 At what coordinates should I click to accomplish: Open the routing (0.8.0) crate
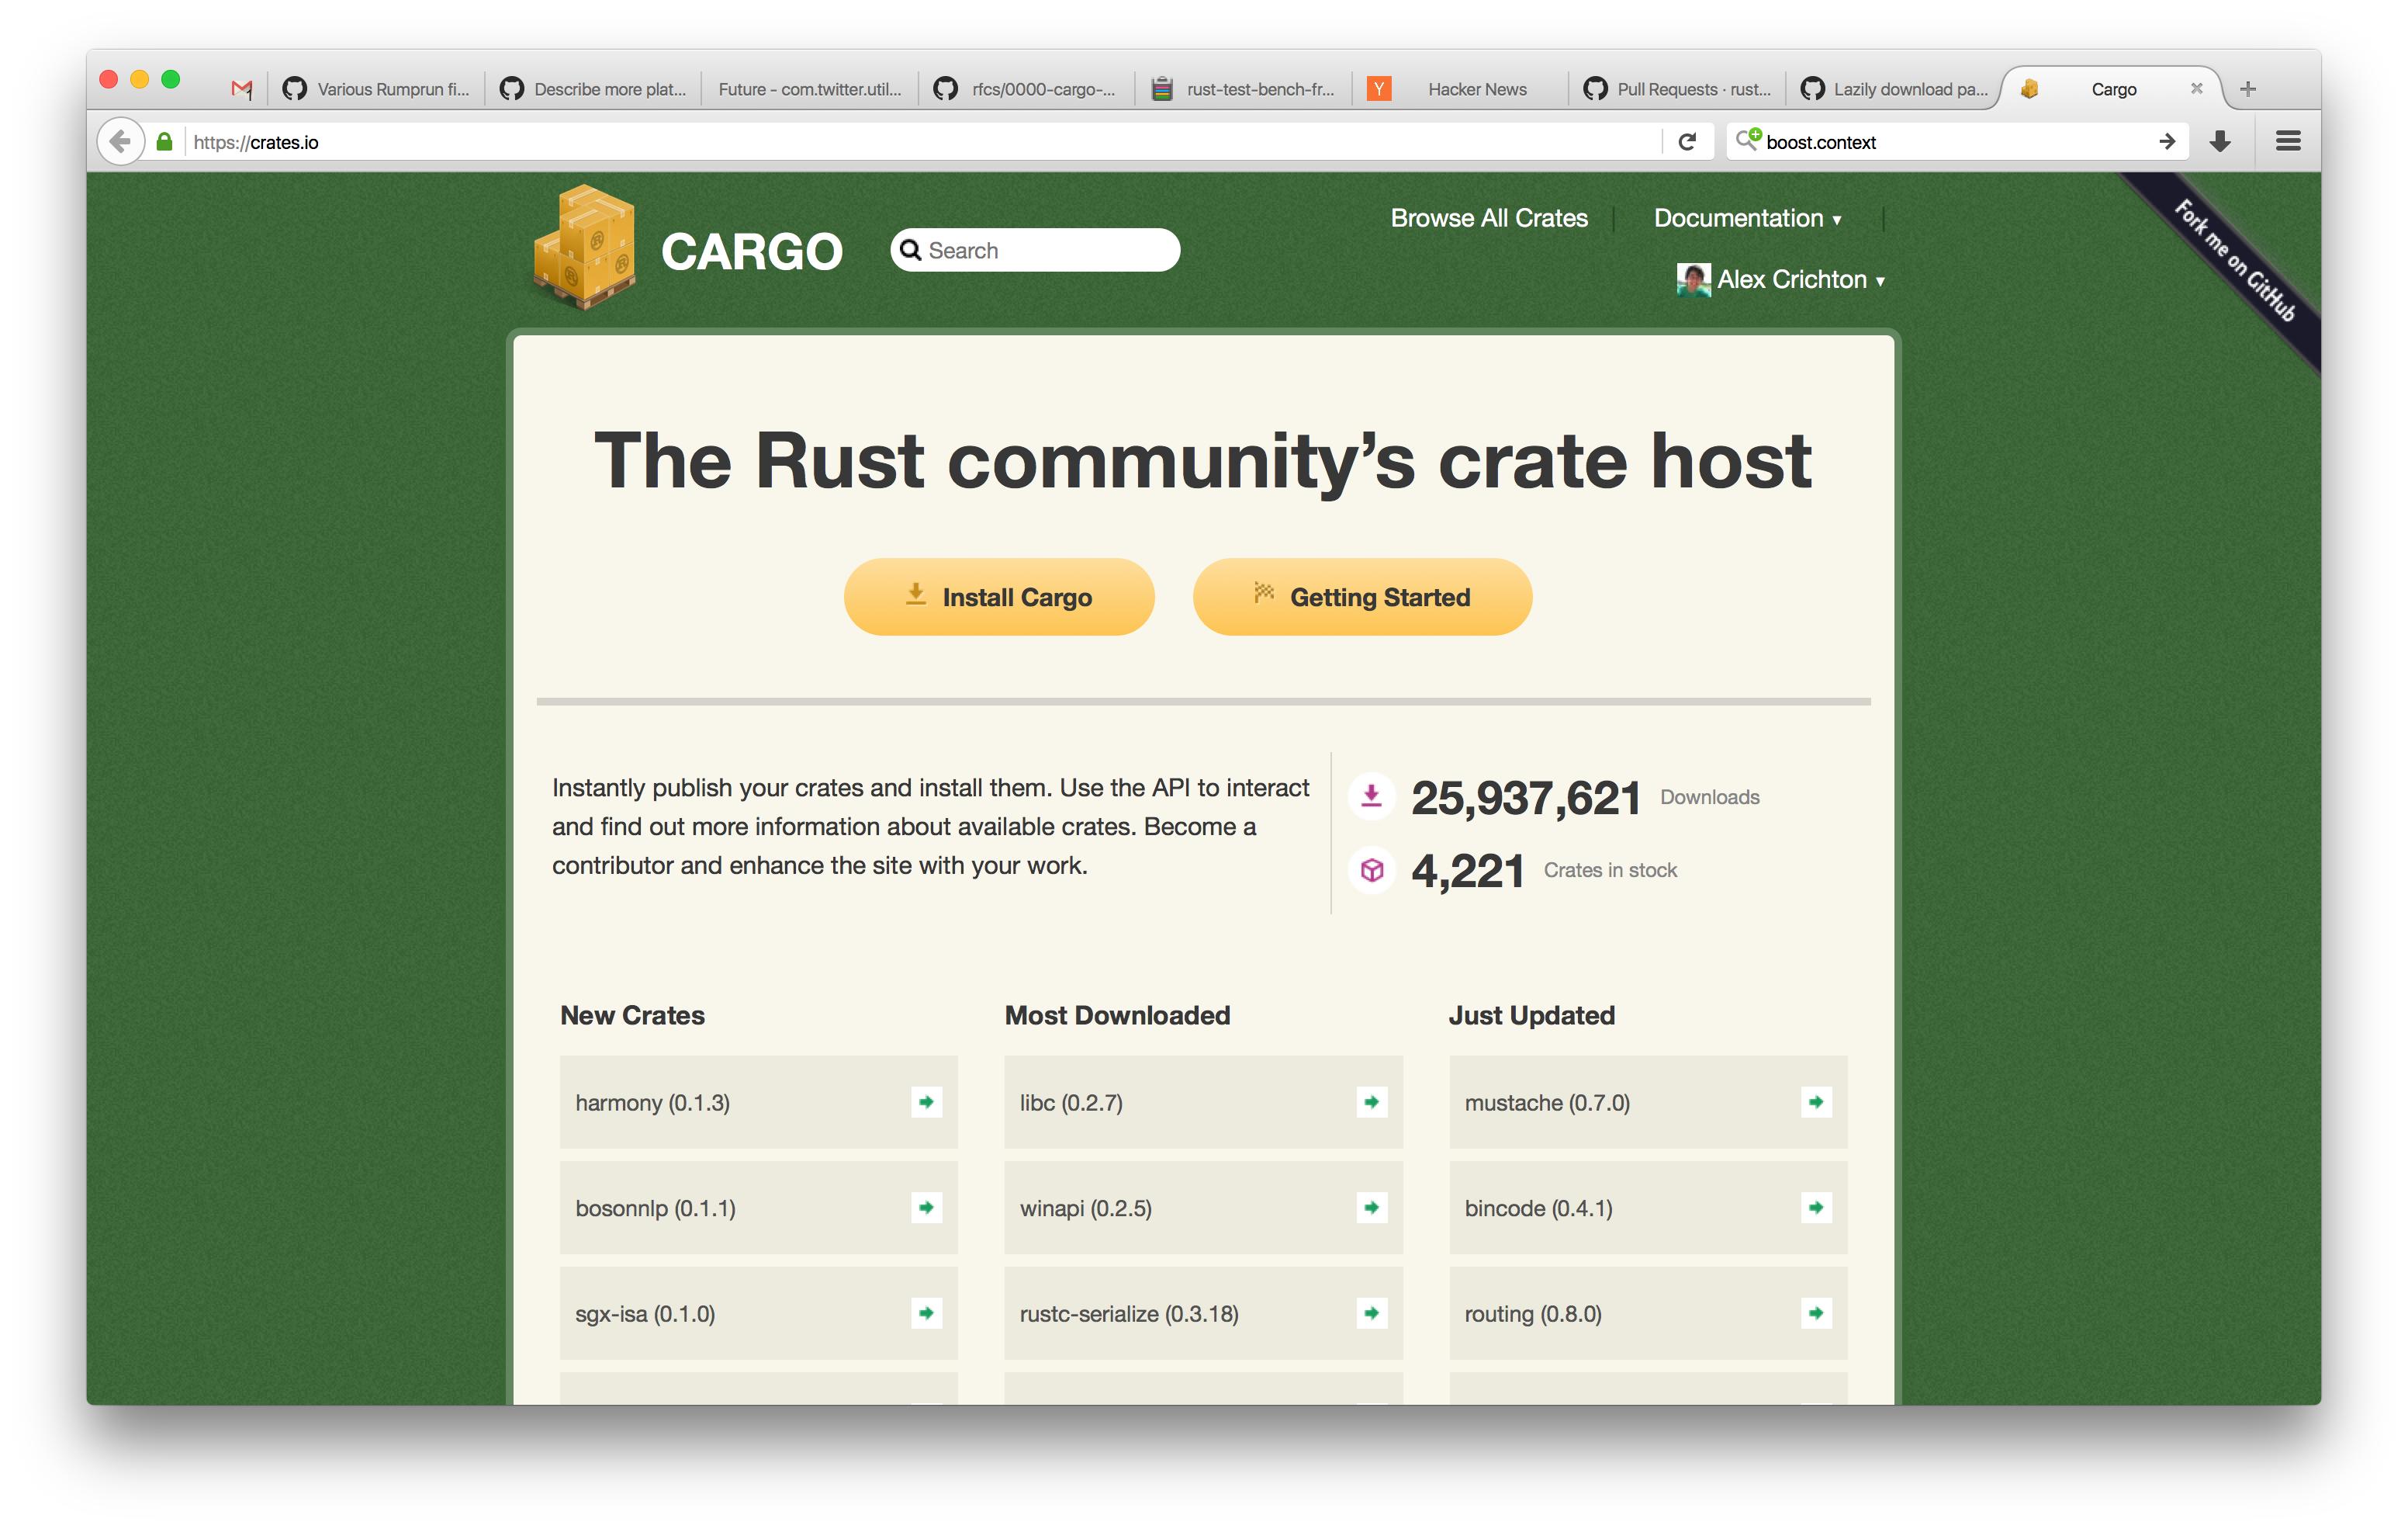pyautogui.click(x=1648, y=1313)
